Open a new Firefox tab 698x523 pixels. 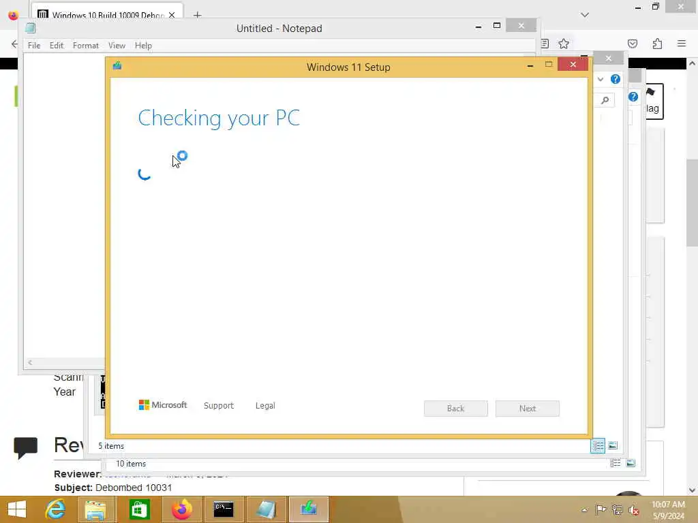198,15
